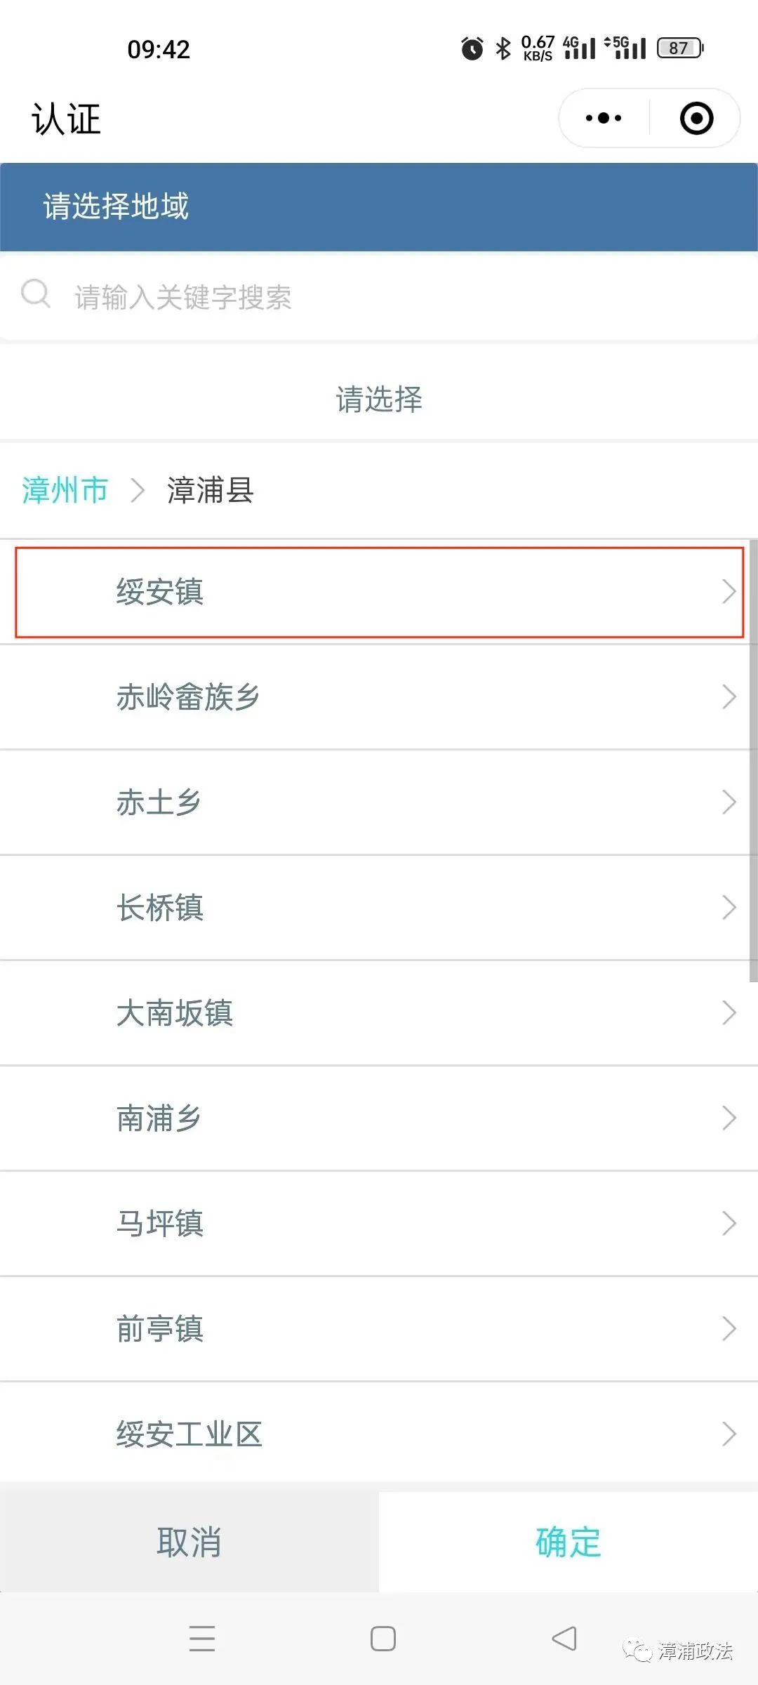The height and width of the screenshot is (1685, 758).
Task: Expand the 赤岭畲族乡 row chevron
Action: tap(729, 697)
